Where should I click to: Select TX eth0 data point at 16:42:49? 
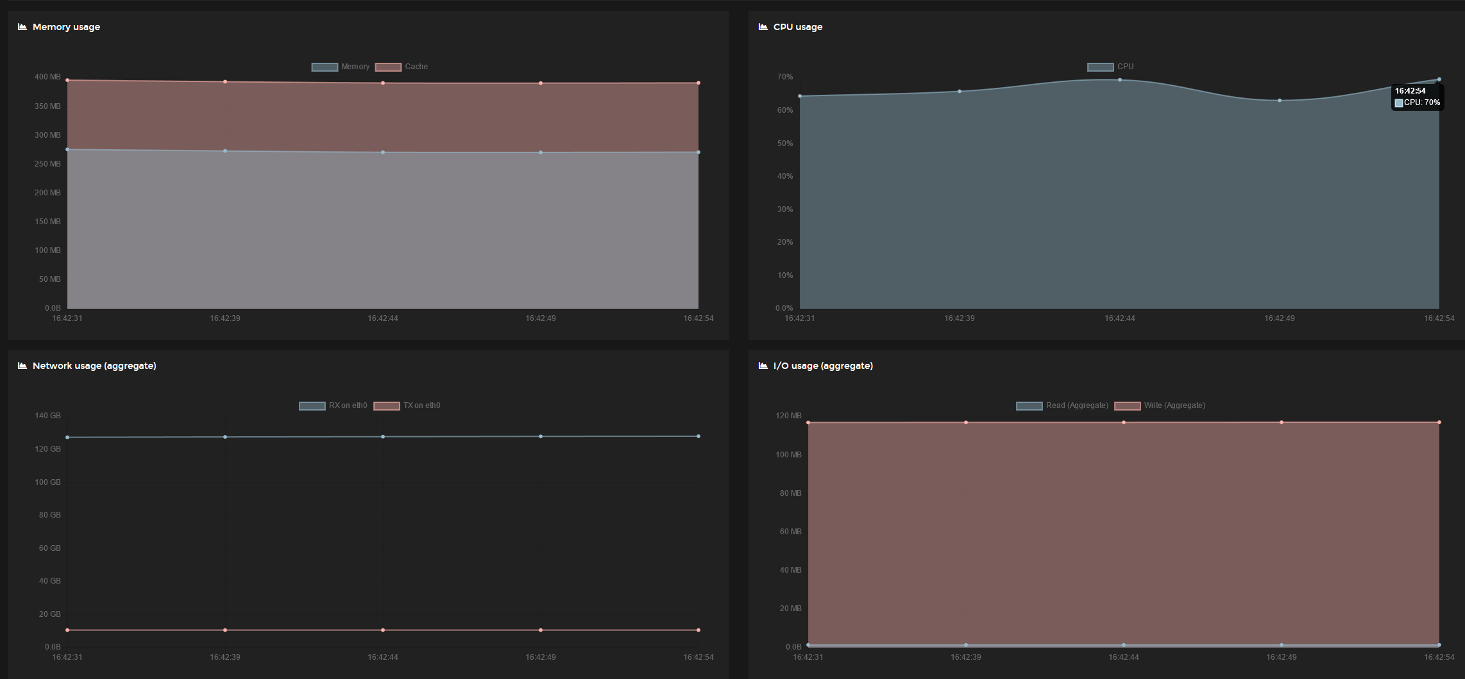tap(541, 630)
